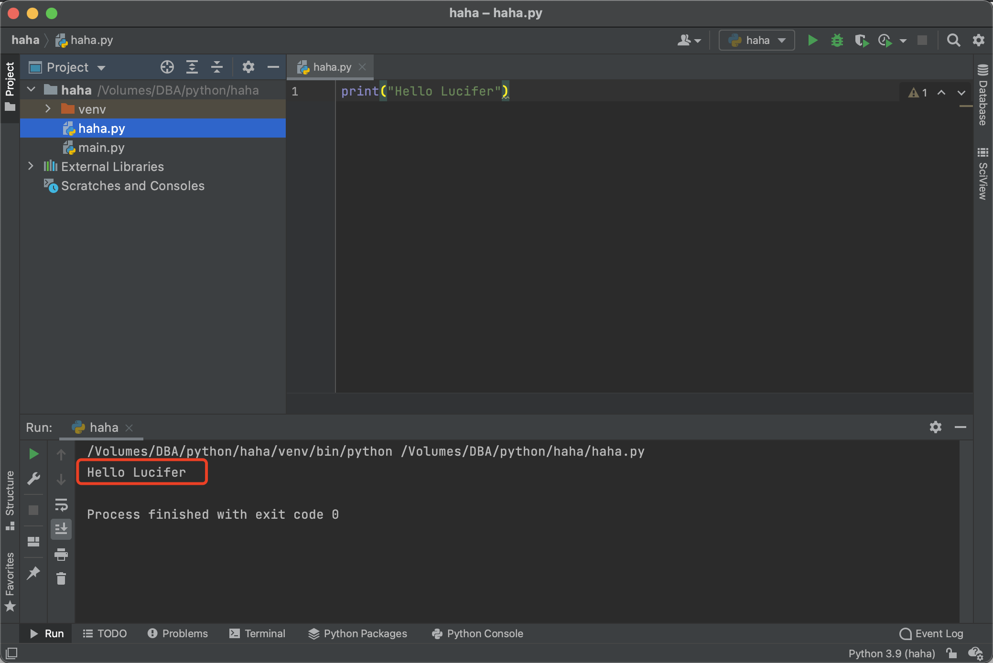Hide the Project tool window

pos(273,67)
